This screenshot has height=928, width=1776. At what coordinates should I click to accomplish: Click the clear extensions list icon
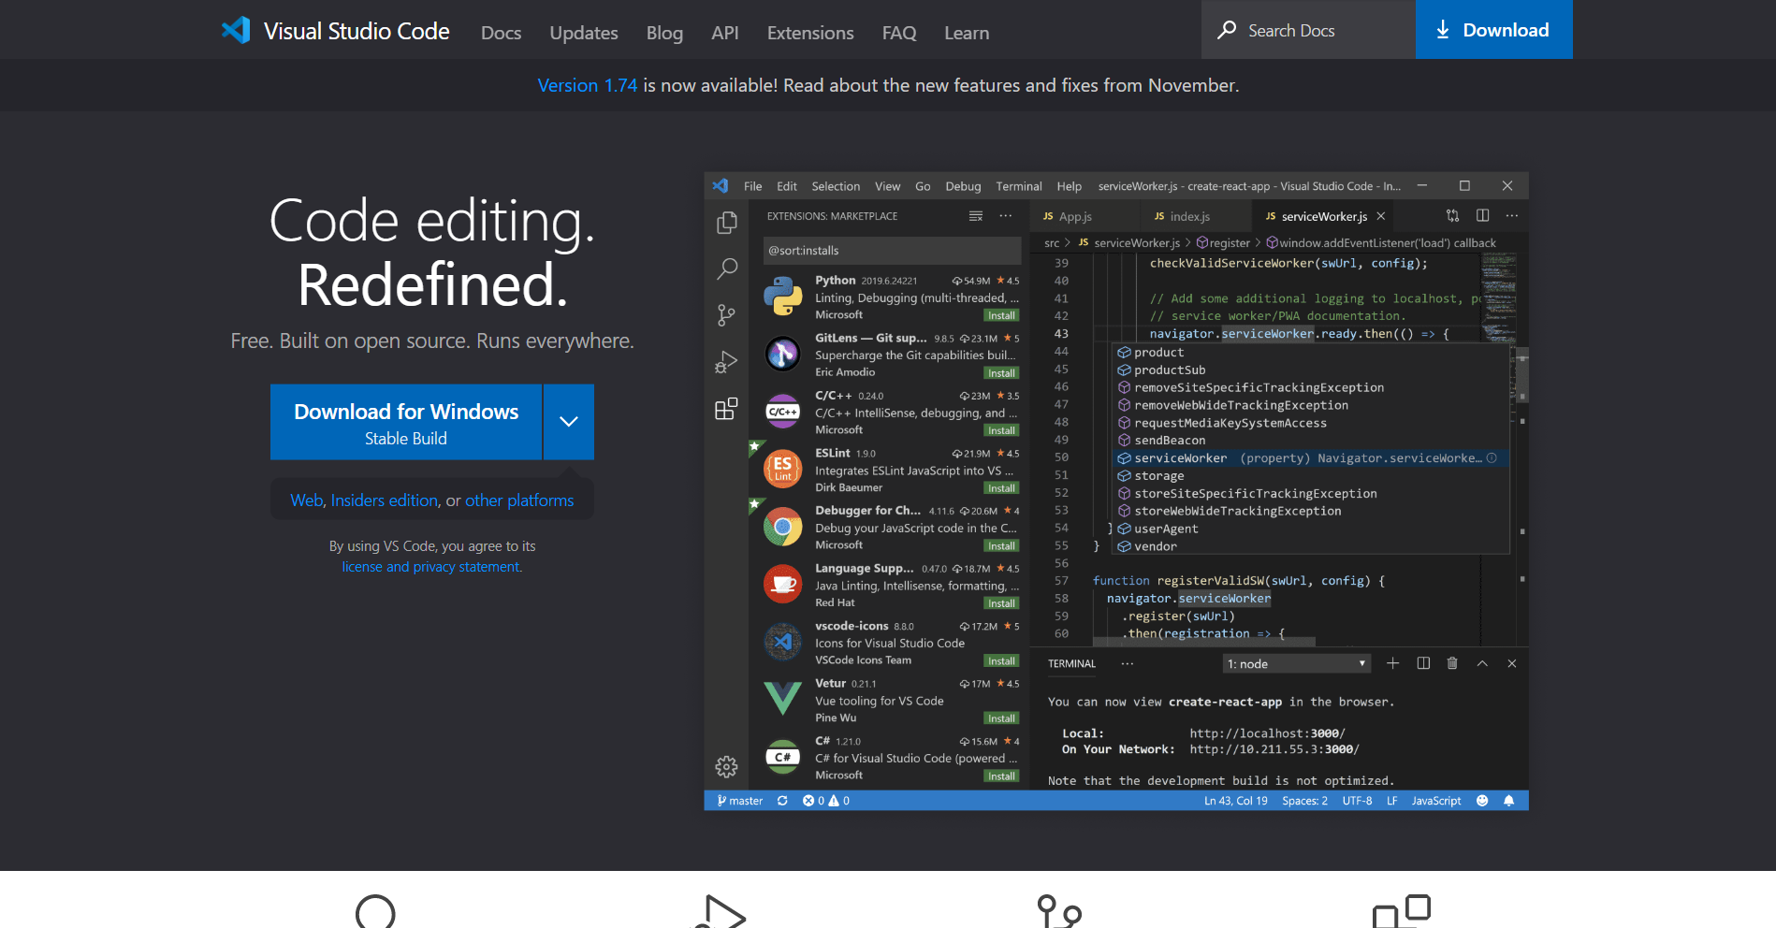click(975, 216)
